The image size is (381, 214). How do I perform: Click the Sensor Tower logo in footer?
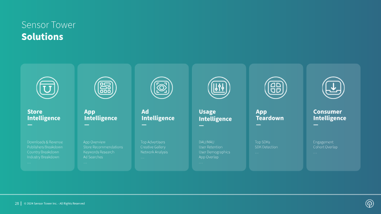click(x=370, y=204)
